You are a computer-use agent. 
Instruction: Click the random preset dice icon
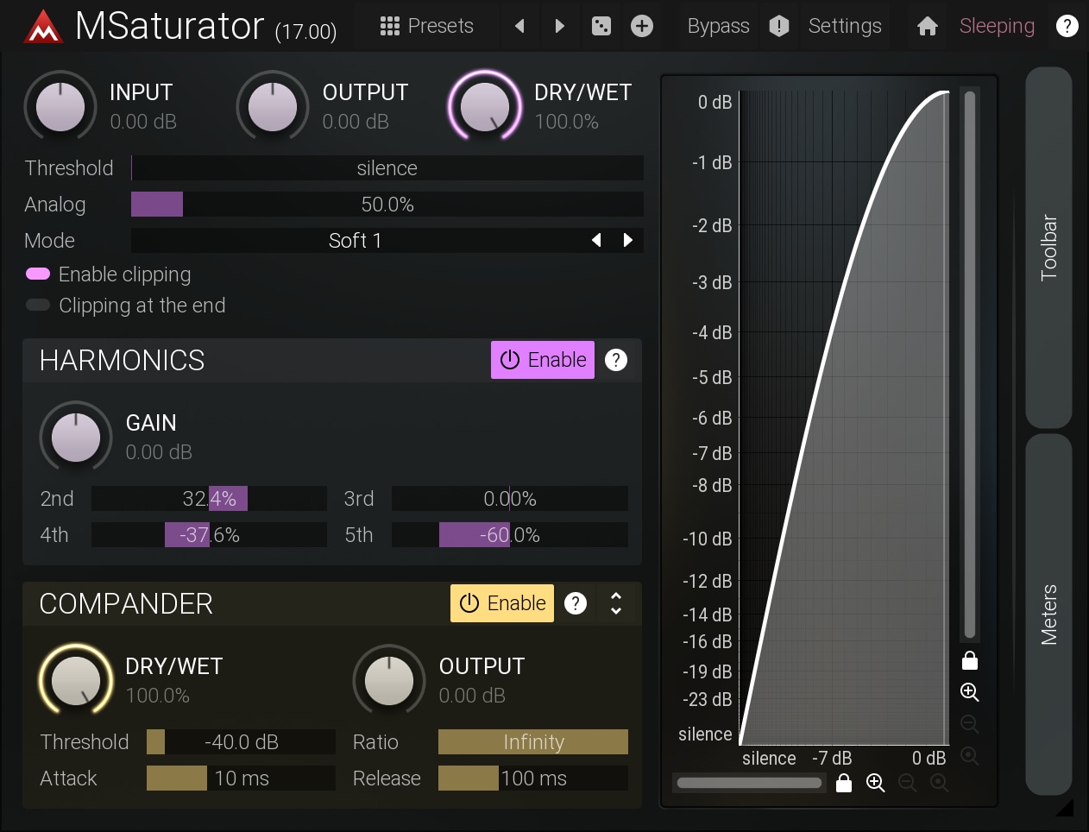[x=601, y=26]
